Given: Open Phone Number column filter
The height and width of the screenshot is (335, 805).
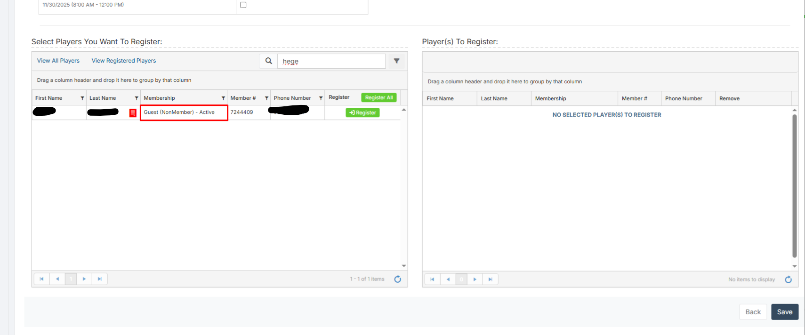Looking at the screenshot, I should click(321, 98).
